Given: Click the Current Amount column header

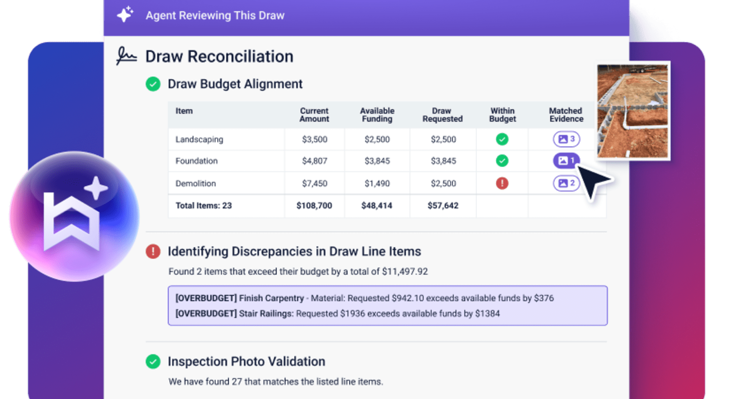Looking at the screenshot, I should 314,115.
